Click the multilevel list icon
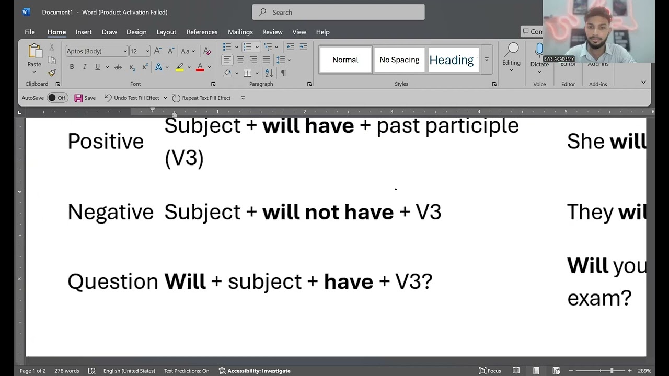Screen dimensions: 669x376 pyautogui.click(x=269, y=47)
